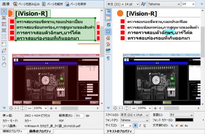Screen dimensions: 205x134
Task: Toggle Bold formatting
Action: 135,126
